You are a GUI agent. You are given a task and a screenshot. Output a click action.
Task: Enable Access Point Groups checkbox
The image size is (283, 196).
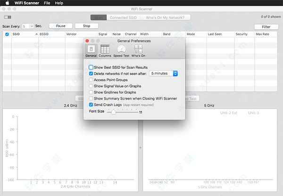click(x=91, y=80)
